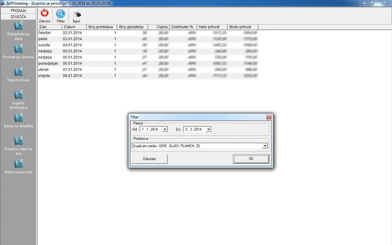This screenshot has width=392, height=245.
Task: Click the Ispis printer icon
Action: click(76, 14)
